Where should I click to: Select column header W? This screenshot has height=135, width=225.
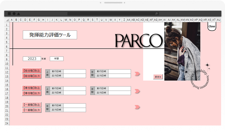click(x=111, y=20)
